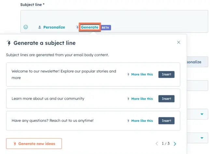
Task: Click the spark icon beside the popup title
Action: pyautogui.click(x=9, y=43)
